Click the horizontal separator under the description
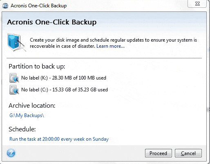 tap(104, 58)
